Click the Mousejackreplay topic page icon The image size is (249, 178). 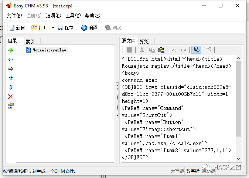pyautogui.click(x=28, y=50)
